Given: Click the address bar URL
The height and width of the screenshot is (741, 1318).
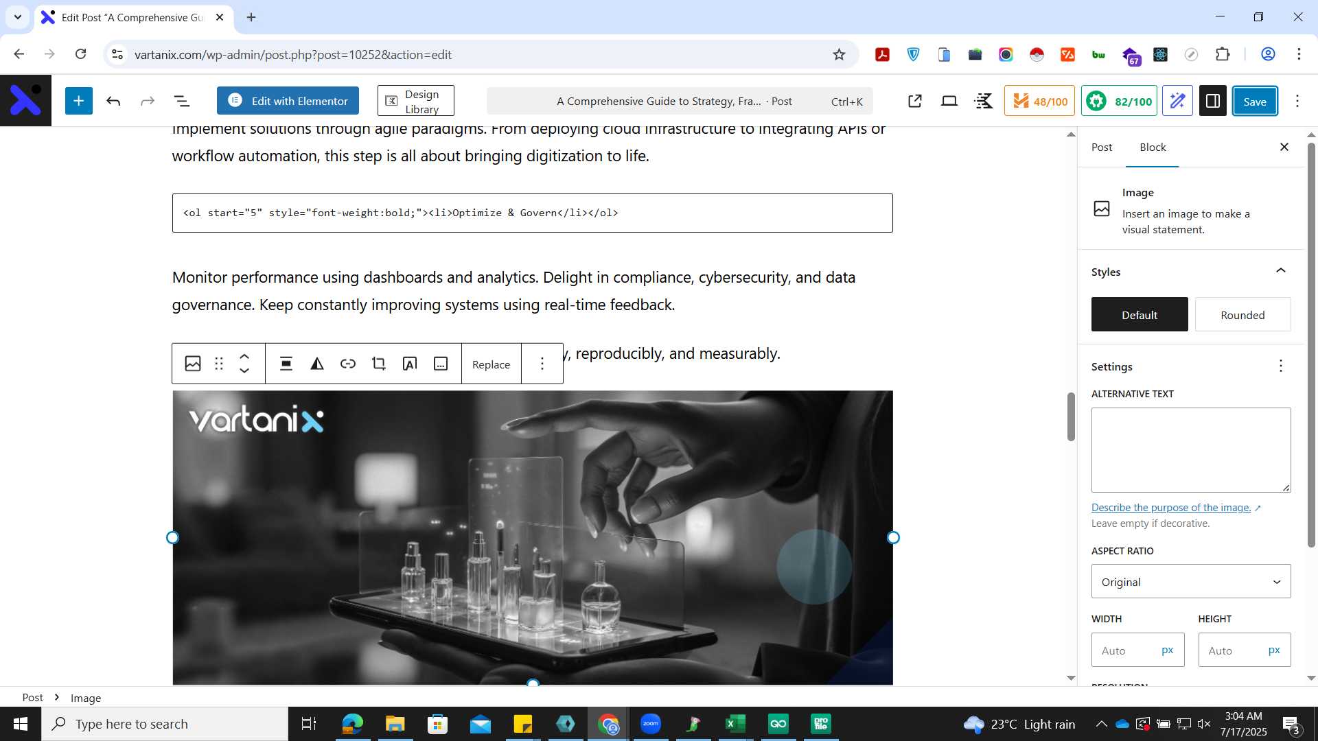Looking at the screenshot, I should (x=293, y=54).
